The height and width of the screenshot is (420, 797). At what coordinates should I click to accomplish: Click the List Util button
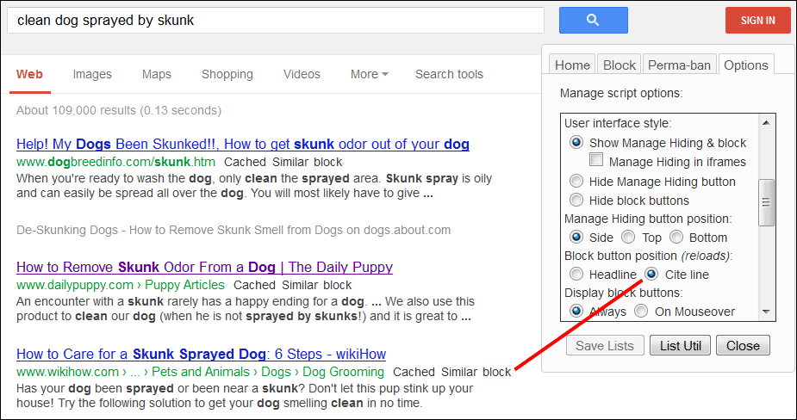pos(681,345)
